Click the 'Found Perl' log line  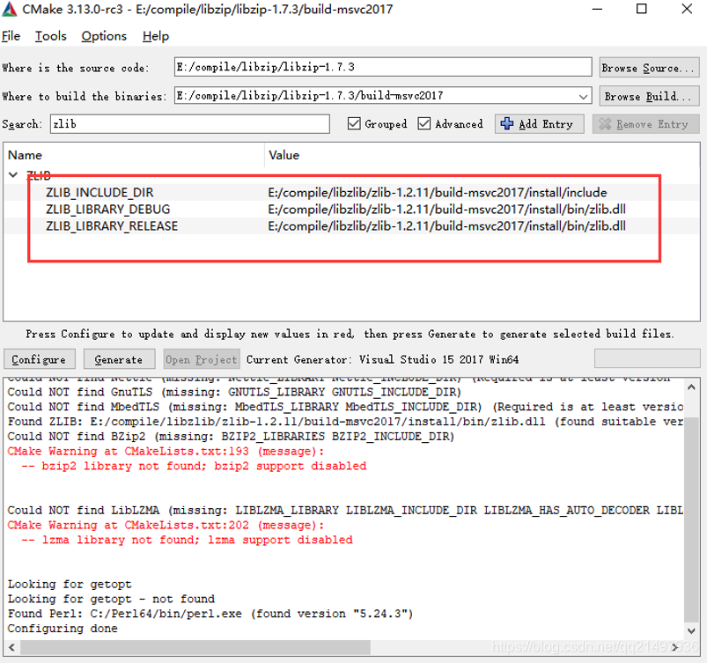click(210, 614)
